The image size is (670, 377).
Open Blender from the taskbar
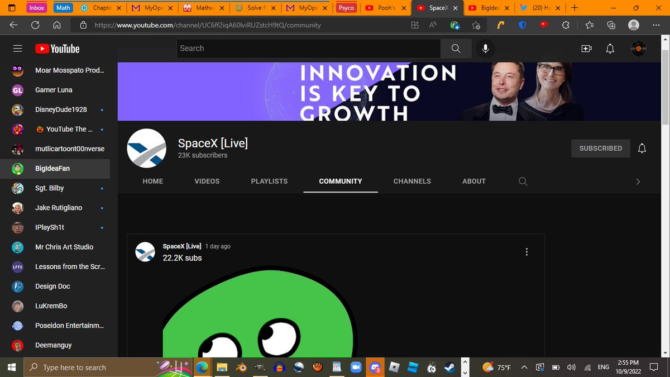(x=241, y=368)
